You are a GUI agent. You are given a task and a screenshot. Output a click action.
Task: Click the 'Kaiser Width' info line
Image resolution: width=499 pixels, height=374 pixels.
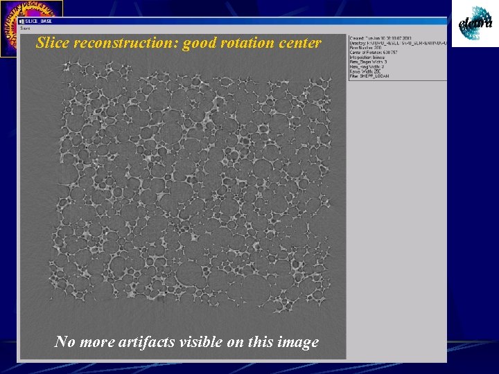365,71
